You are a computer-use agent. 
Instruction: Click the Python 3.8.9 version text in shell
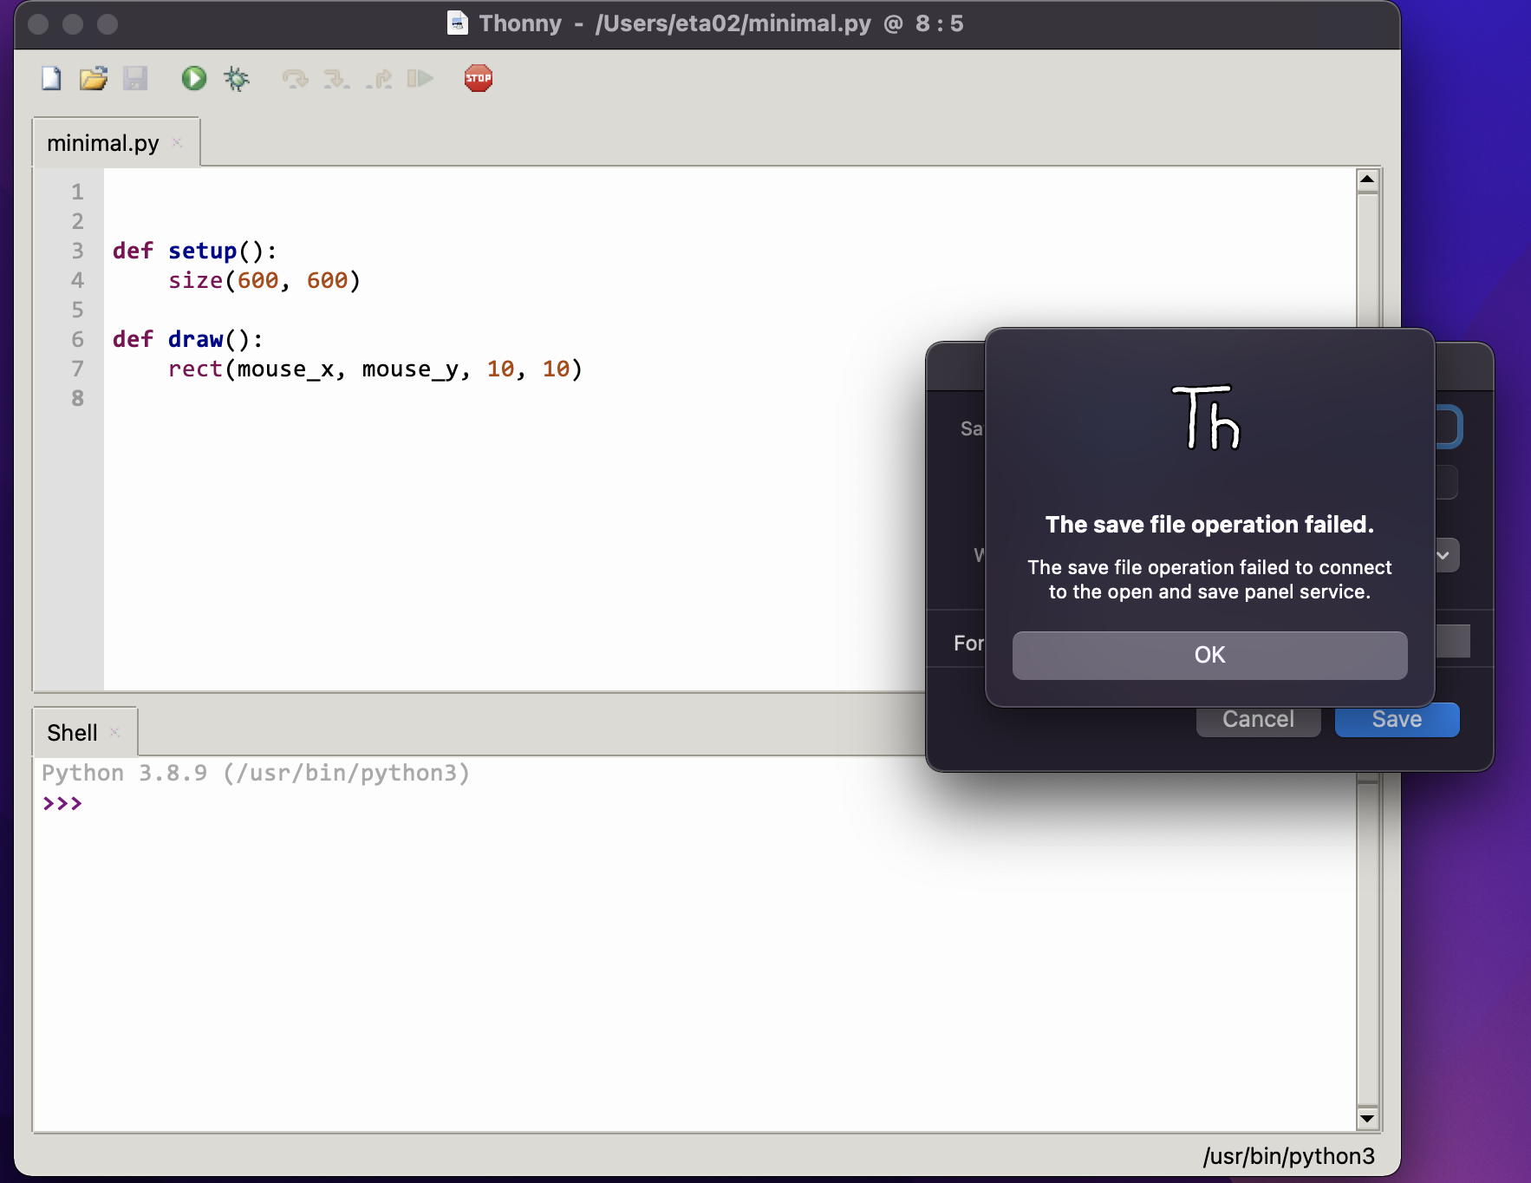tap(256, 773)
